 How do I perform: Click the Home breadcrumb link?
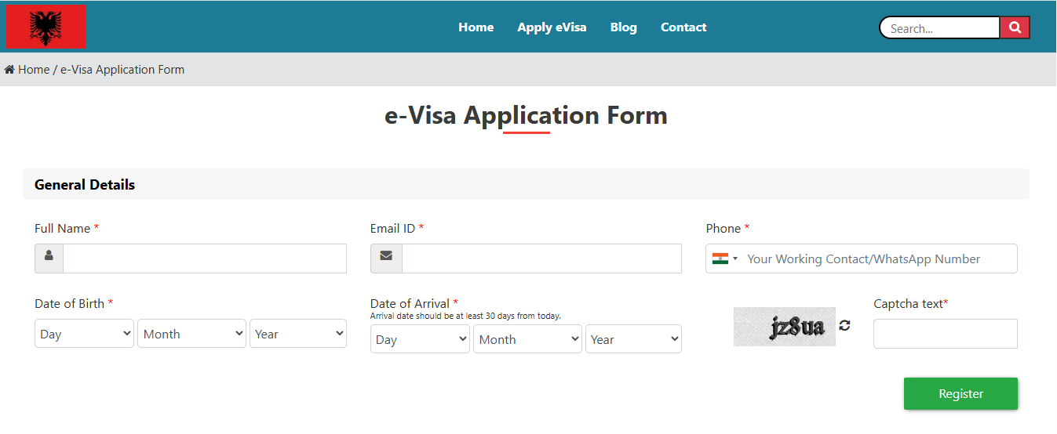(34, 70)
